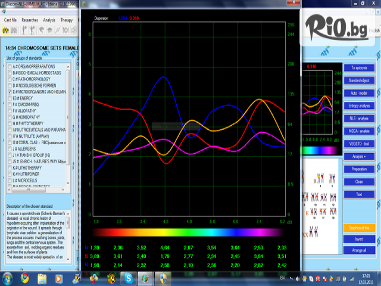Open Skype from the taskbar

129,277
